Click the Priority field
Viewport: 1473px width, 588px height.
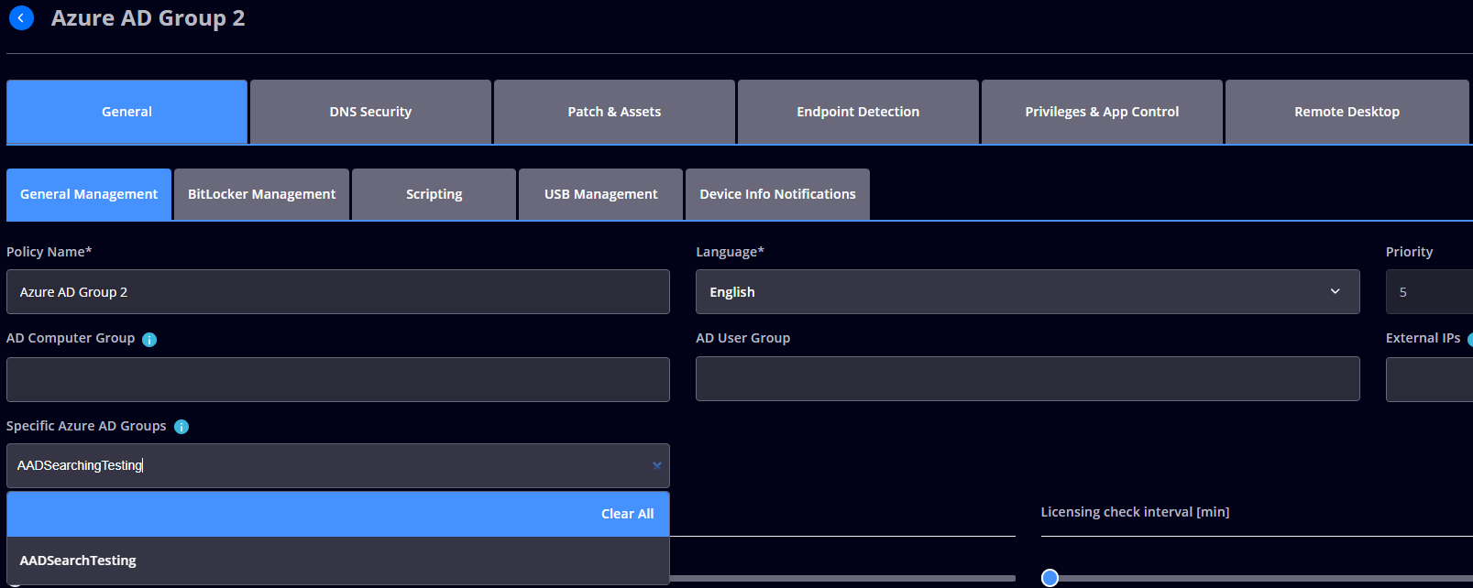click(1429, 292)
